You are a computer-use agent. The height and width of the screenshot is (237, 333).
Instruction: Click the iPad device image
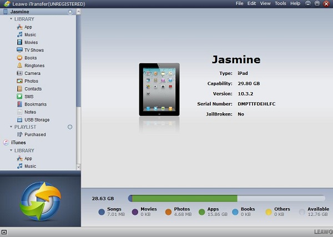(159, 89)
